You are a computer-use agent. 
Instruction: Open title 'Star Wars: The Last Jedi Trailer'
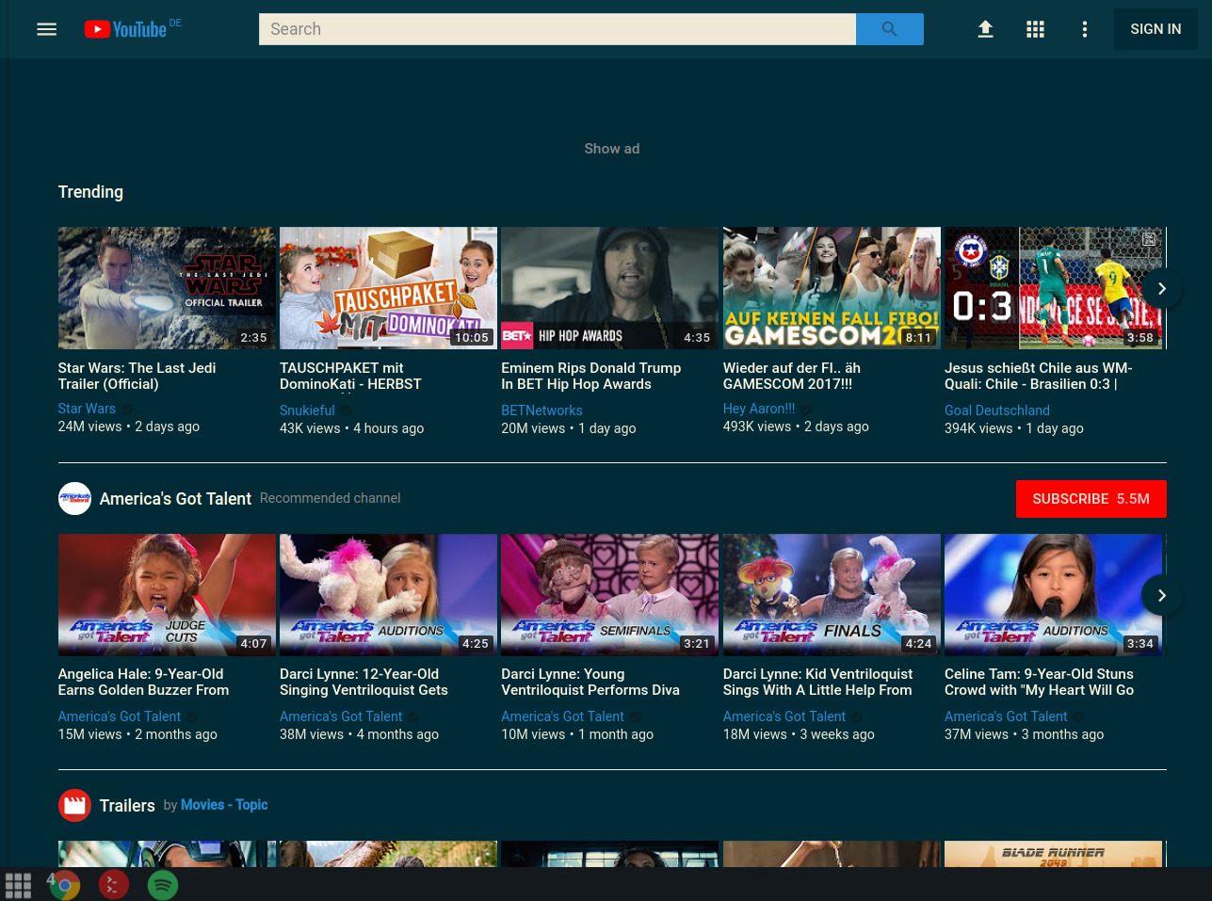point(137,376)
